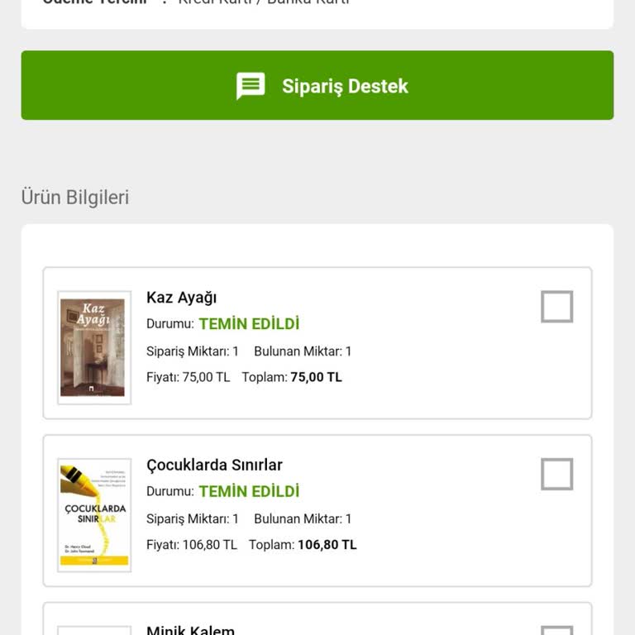Click the bold 106,80 TL total
The height and width of the screenshot is (635, 635).
pos(327,545)
